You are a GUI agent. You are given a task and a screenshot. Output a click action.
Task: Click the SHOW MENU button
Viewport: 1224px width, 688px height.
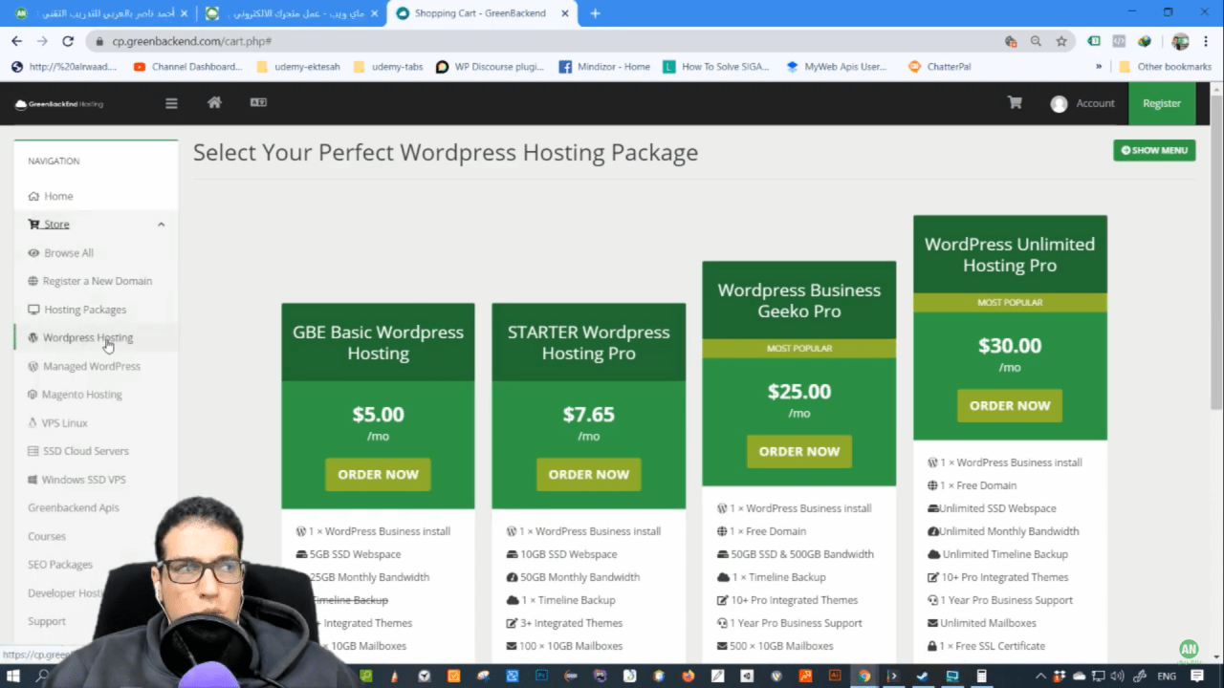click(x=1154, y=150)
